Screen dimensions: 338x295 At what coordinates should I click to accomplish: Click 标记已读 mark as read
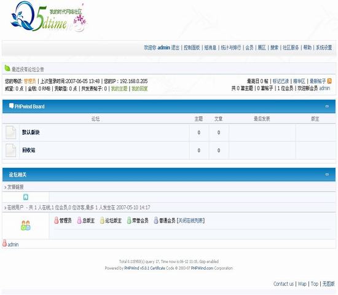pyautogui.click(x=281, y=81)
